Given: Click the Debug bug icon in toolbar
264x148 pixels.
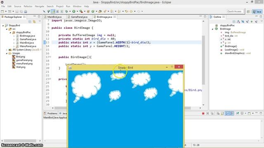Looking at the screenshot, I should (66, 12).
